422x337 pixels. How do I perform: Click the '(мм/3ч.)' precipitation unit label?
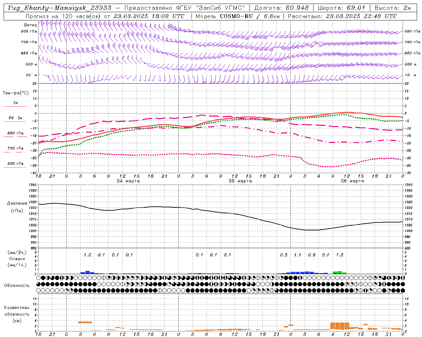coord(17,252)
